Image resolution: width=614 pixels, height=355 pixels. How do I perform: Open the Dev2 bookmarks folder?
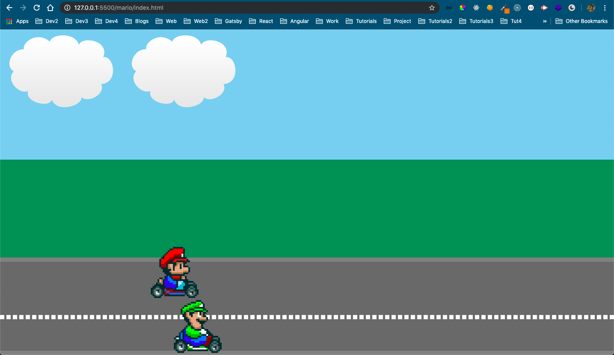click(47, 21)
